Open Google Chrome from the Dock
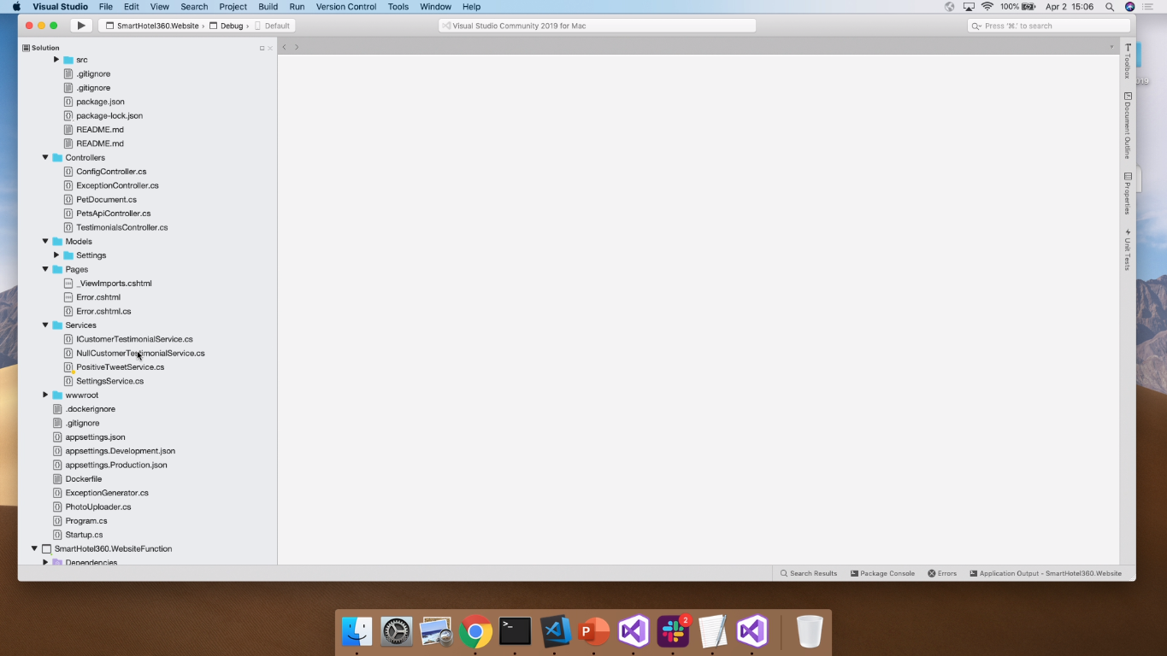The height and width of the screenshot is (656, 1167). click(475, 632)
